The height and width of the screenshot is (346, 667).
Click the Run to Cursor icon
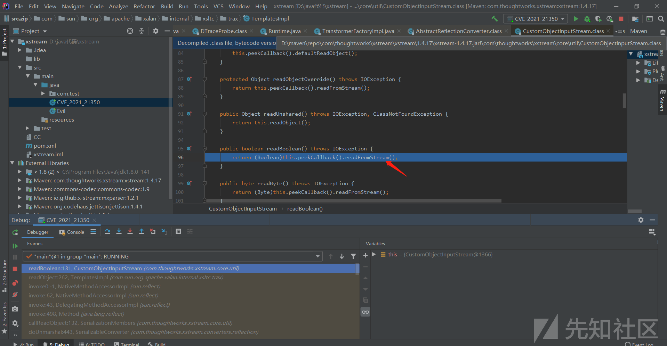pyautogui.click(x=164, y=231)
